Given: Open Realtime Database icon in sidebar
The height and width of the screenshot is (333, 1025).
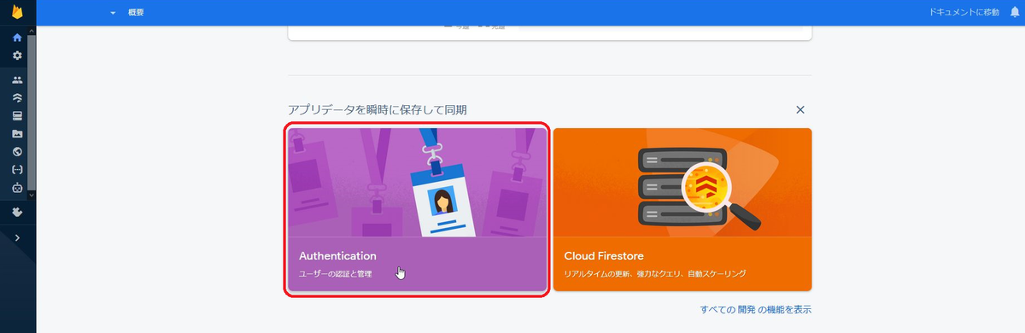Looking at the screenshot, I should click(17, 116).
